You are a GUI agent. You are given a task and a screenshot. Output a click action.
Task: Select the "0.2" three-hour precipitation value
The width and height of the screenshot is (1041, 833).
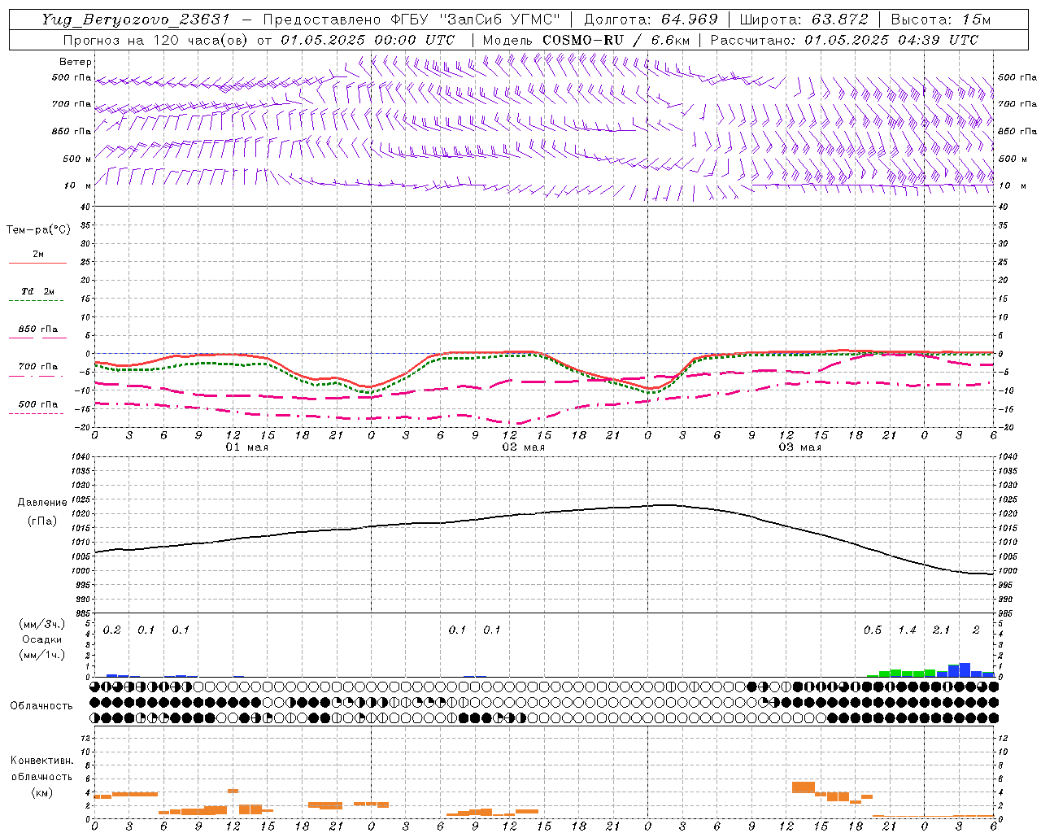tap(111, 630)
